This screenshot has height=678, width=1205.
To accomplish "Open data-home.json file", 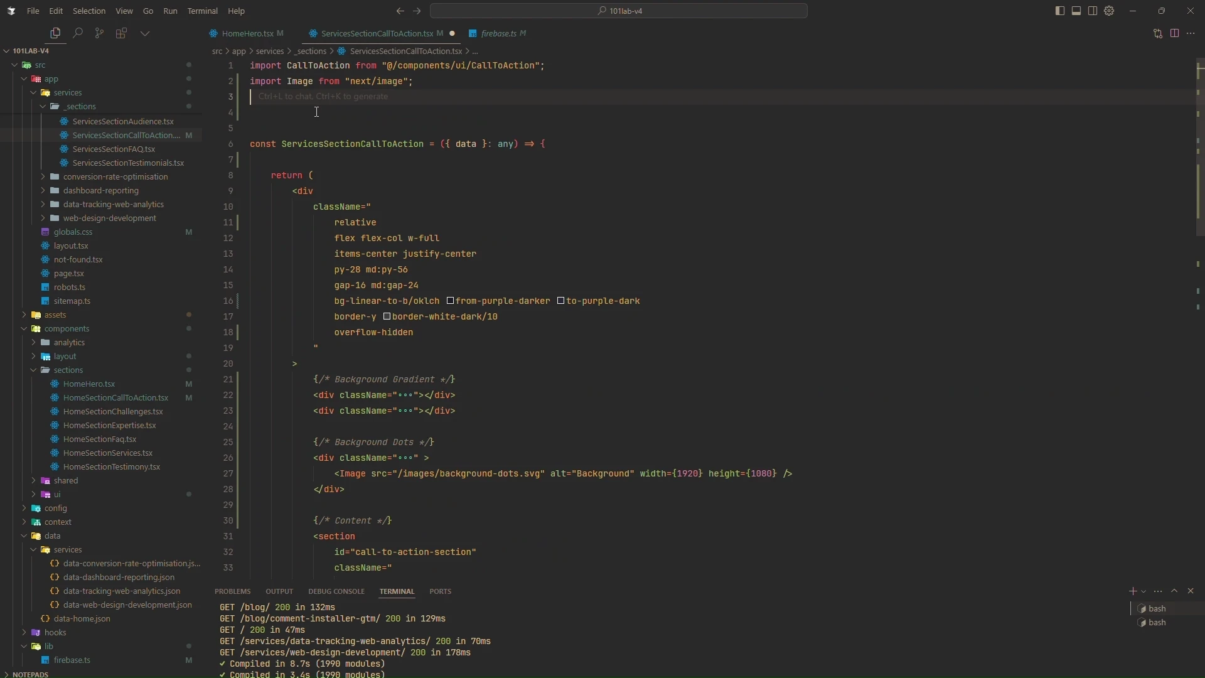I will click(x=82, y=619).
